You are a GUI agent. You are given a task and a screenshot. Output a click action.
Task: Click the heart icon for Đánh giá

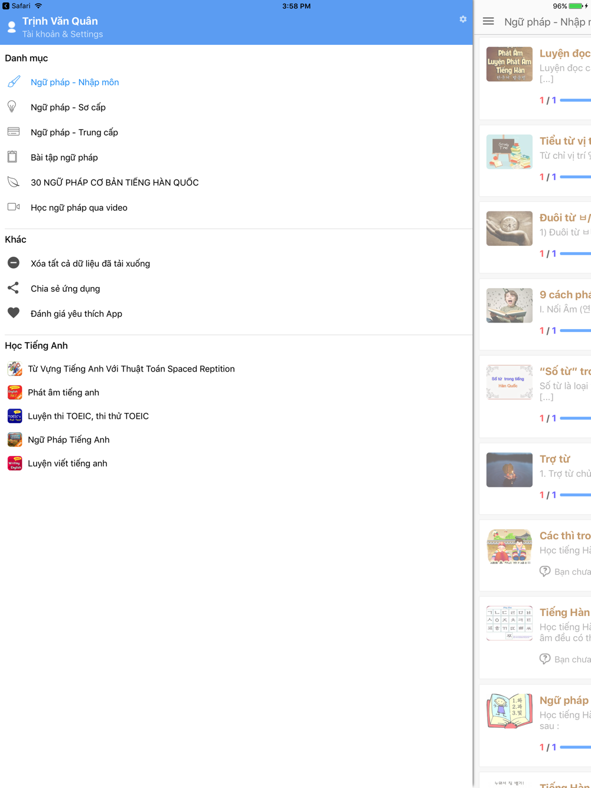pos(14,313)
